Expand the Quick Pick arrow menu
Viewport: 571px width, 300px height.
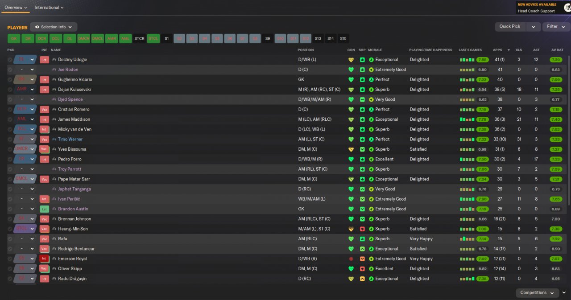pyautogui.click(x=534, y=27)
